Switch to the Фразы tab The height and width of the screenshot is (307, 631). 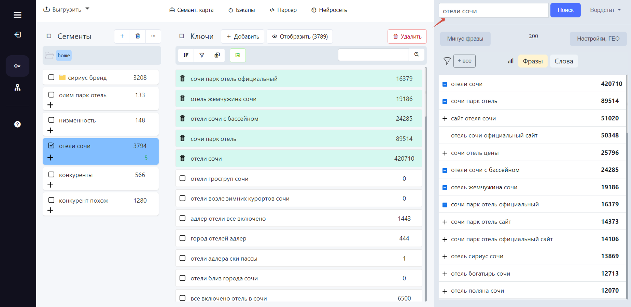click(533, 61)
